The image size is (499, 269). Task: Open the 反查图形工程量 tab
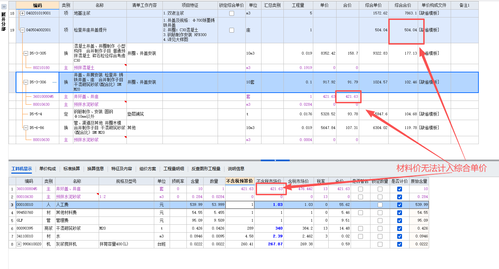point(206,169)
